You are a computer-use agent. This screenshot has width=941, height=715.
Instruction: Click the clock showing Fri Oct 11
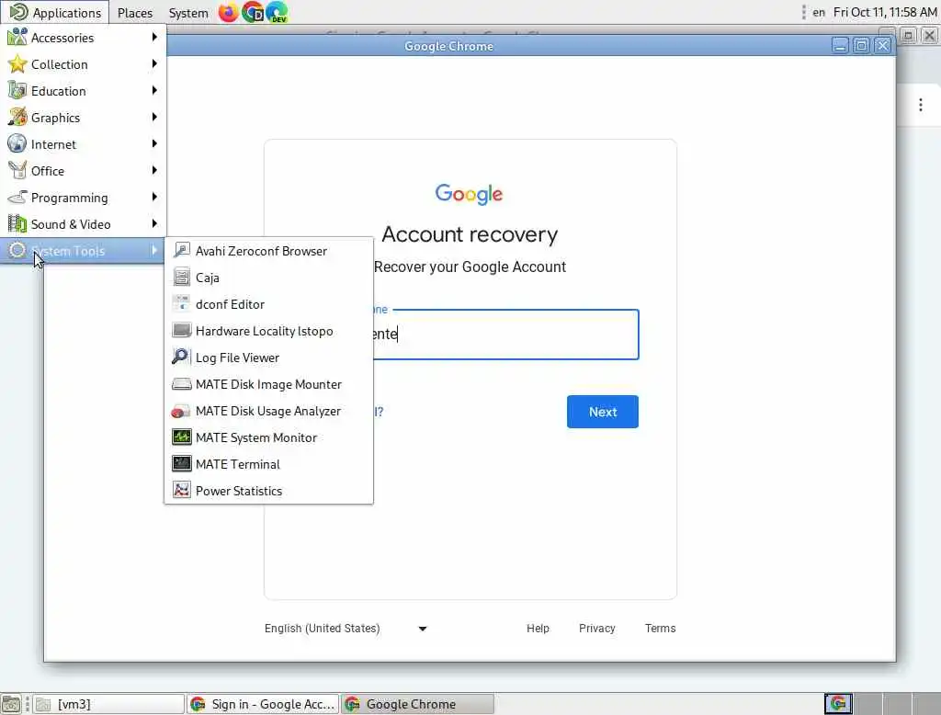[x=885, y=12]
